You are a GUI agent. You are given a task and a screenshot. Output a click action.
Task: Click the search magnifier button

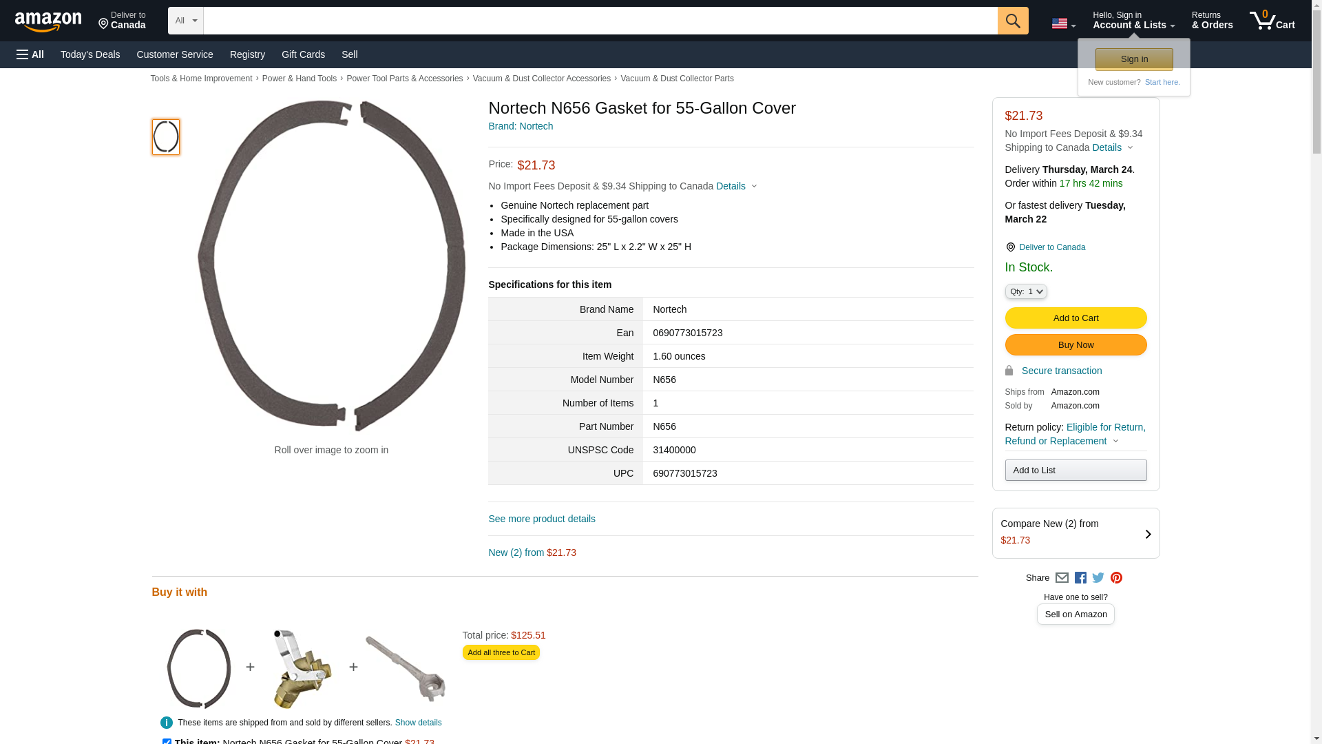click(1012, 21)
